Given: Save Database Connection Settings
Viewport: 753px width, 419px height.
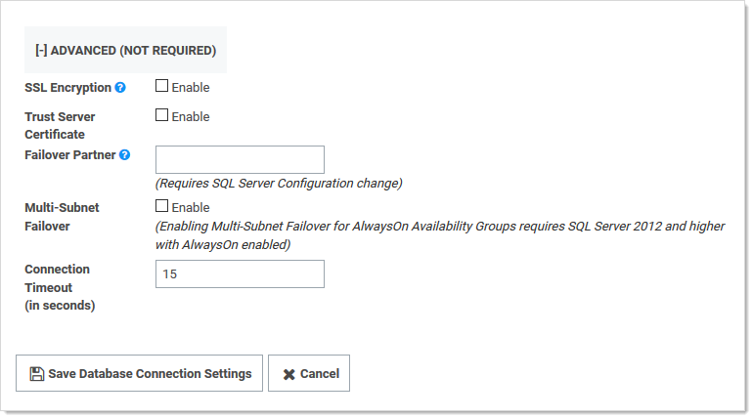Looking at the screenshot, I should (139, 373).
